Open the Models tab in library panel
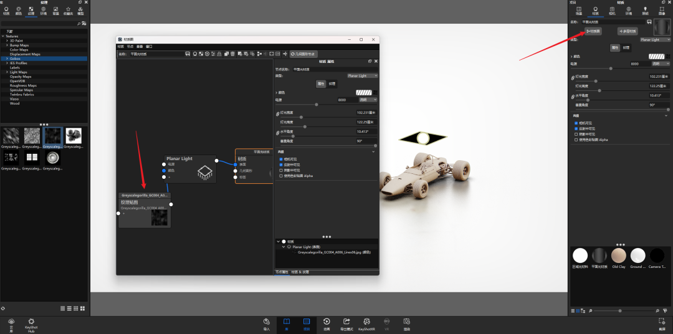Viewport: 673px width, 334px height. [x=80, y=11]
